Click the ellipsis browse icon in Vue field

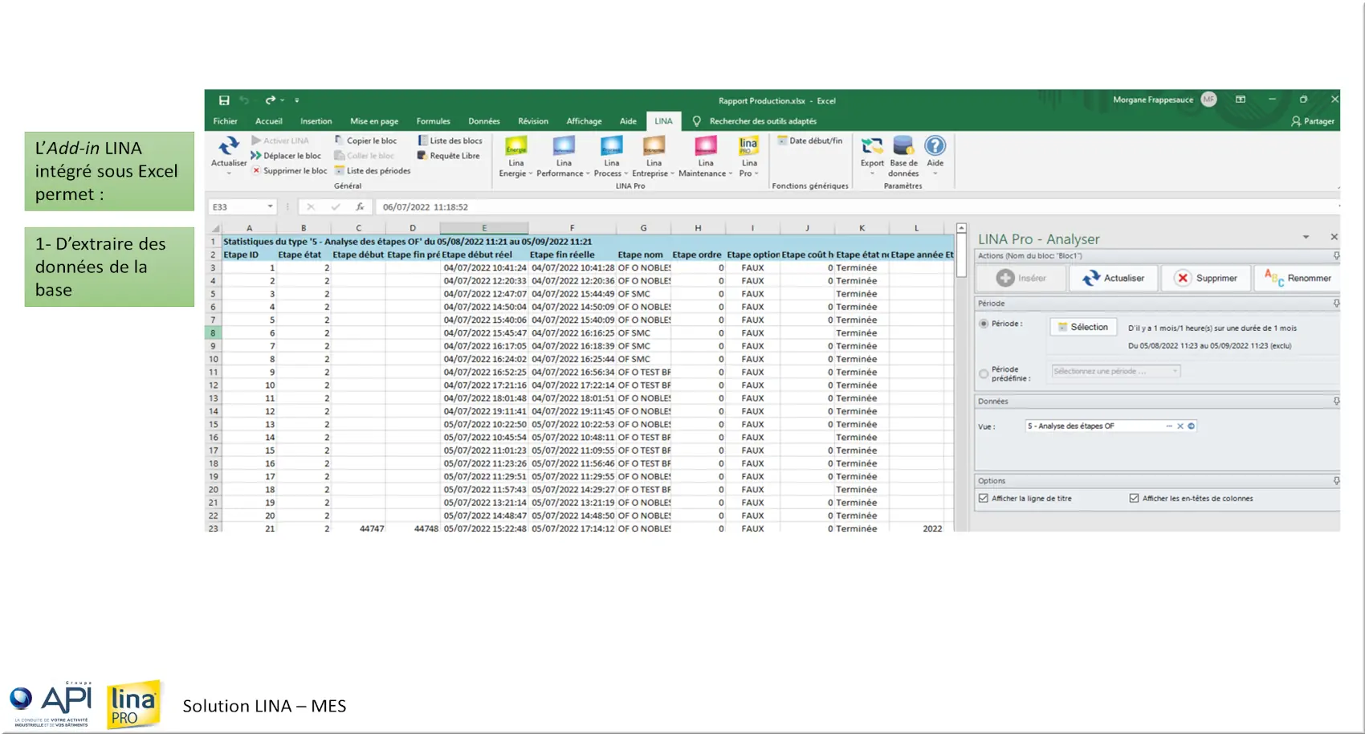point(1169,426)
